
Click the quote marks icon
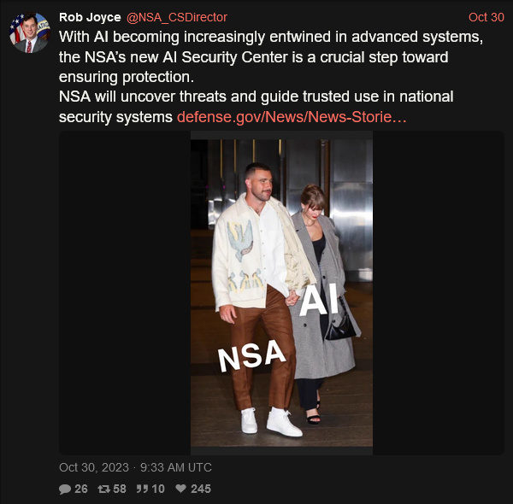[142, 489]
